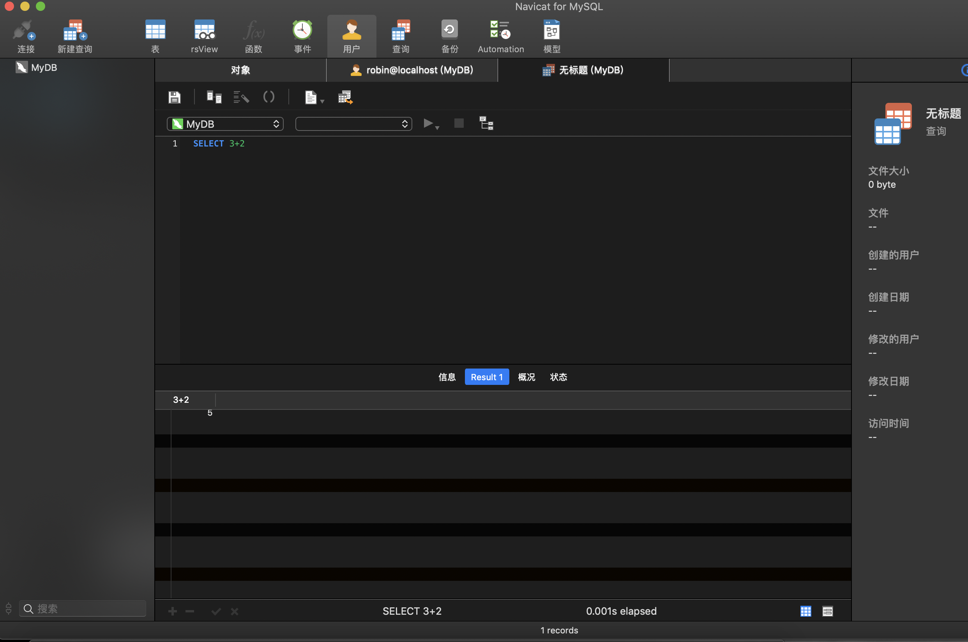This screenshot has height=642, width=968.
Task: Click the 1 records status bar text
Action: [559, 630]
